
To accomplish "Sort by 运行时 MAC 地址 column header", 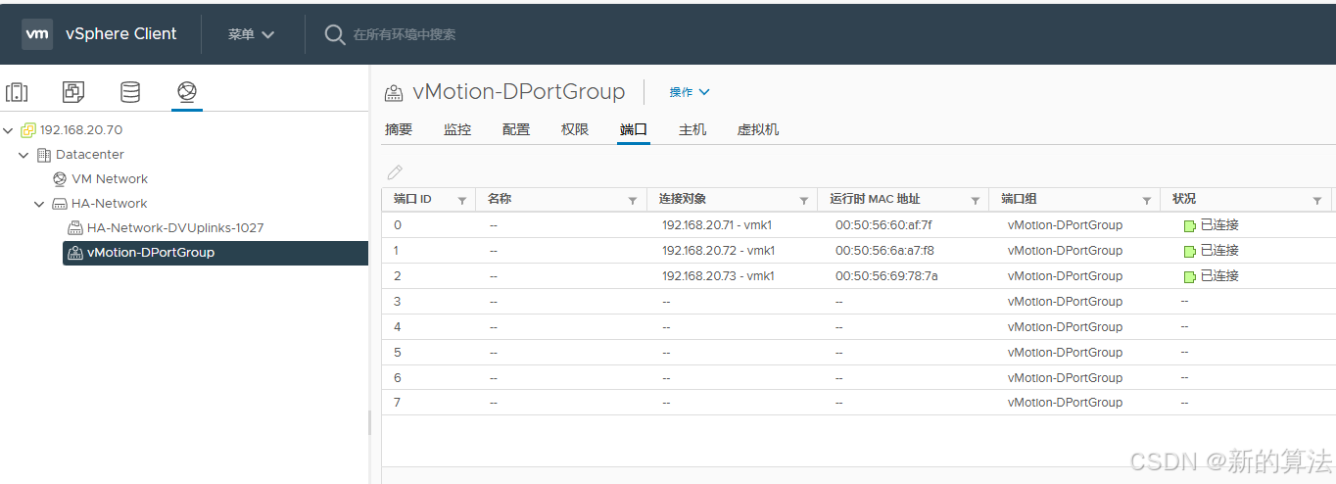I will coord(875,199).
